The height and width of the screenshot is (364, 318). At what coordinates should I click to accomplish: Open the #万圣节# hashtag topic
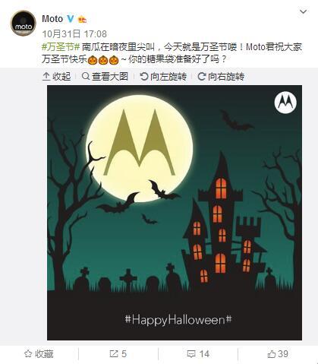[x=61, y=47]
